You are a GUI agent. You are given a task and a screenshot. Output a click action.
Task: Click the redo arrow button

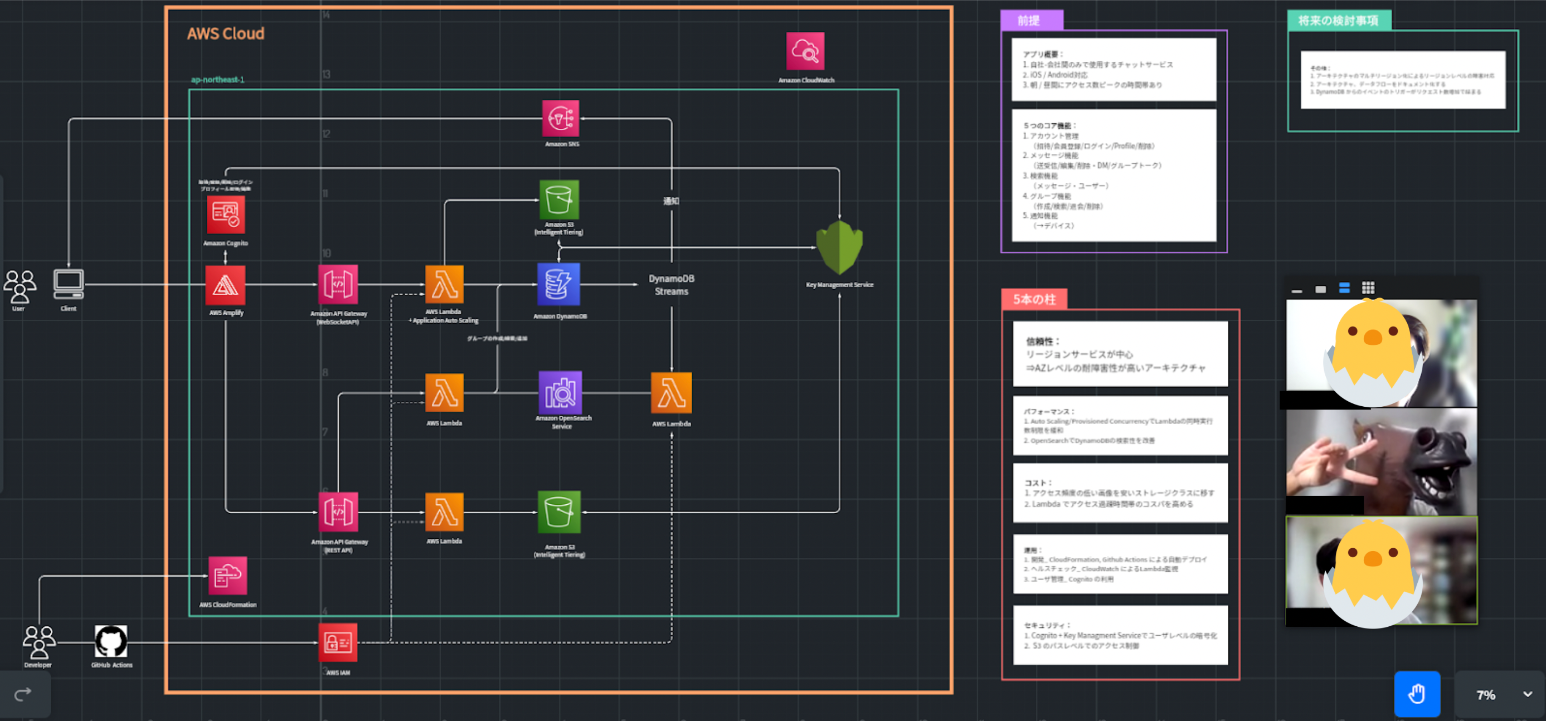pyautogui.click(x=23, y=694)
